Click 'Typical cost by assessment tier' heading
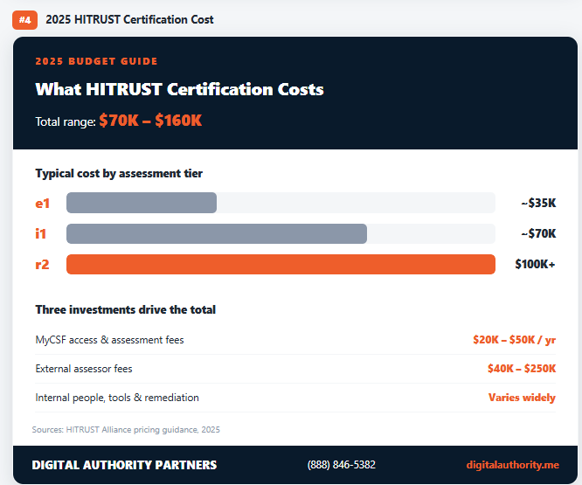The width and height of the screenshot is (582, 485). 119,173
